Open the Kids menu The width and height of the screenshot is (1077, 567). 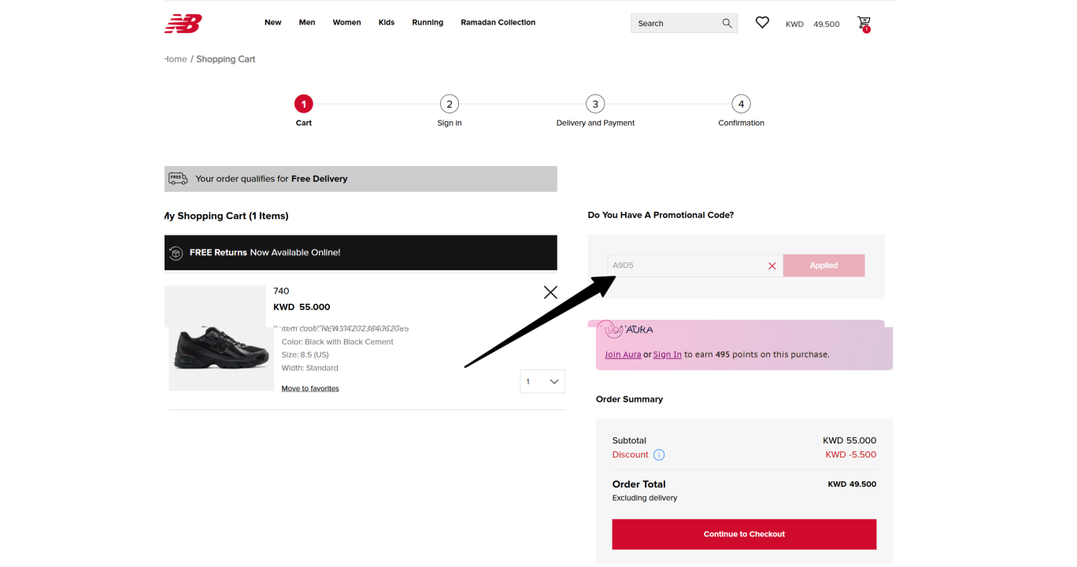pyautogui.click(x=387, y=23)
